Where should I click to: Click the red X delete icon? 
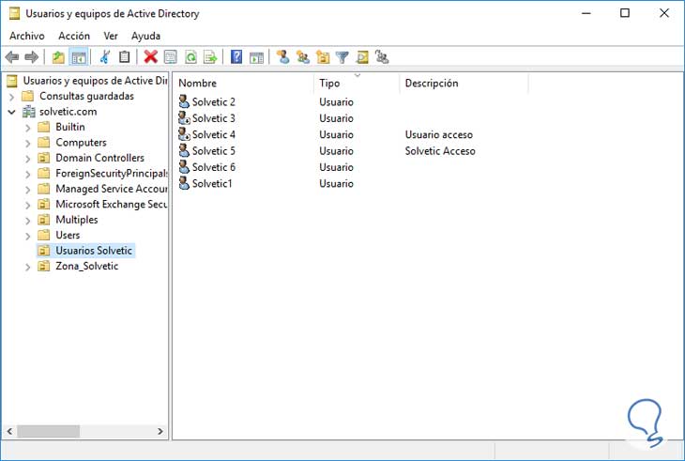point(151,57)
